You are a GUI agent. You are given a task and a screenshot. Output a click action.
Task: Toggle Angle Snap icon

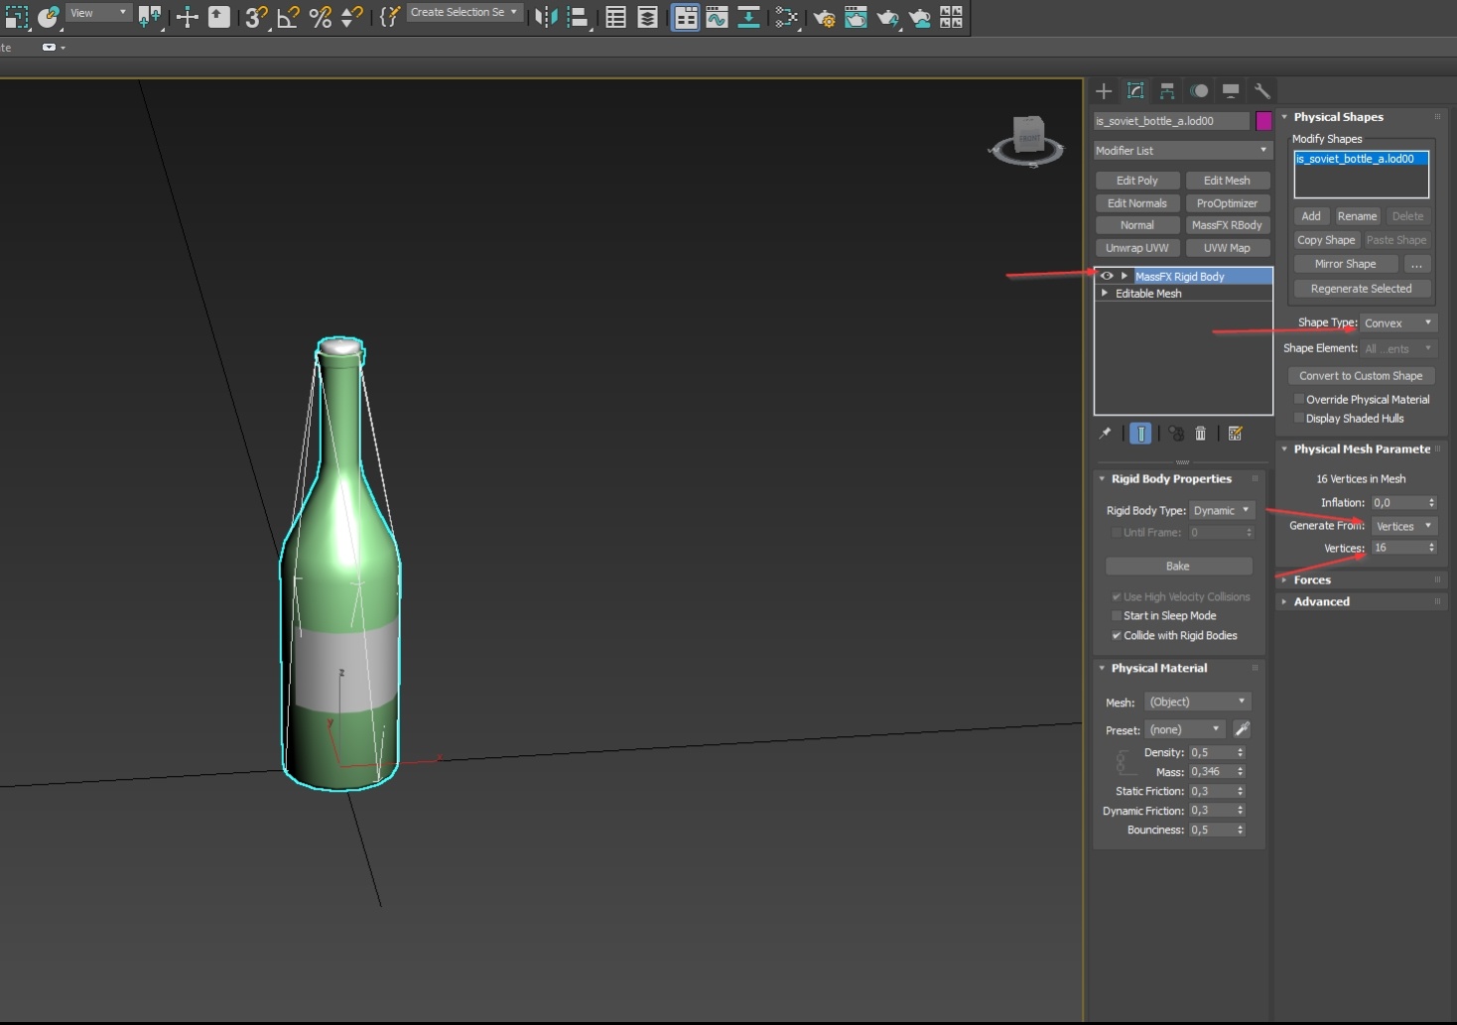coord(288,17)
